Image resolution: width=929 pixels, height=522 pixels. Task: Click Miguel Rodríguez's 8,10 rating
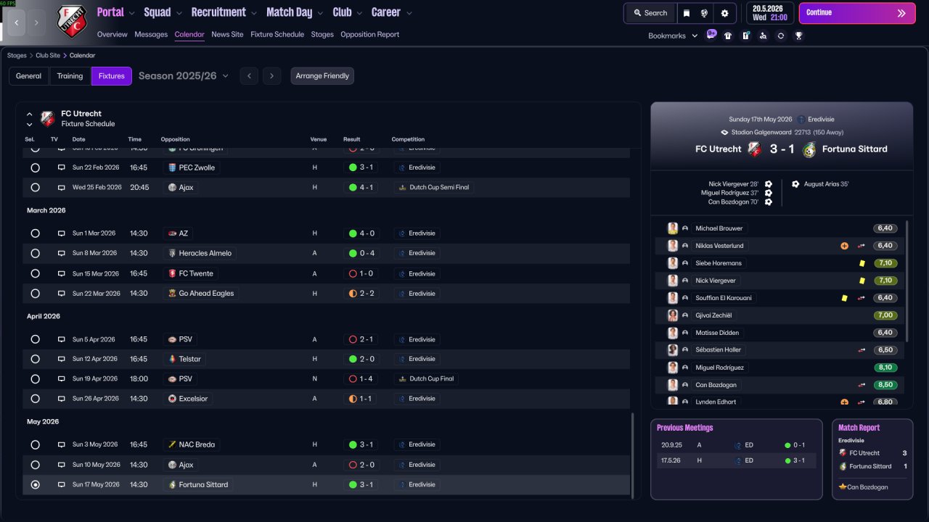click(885, 368)
